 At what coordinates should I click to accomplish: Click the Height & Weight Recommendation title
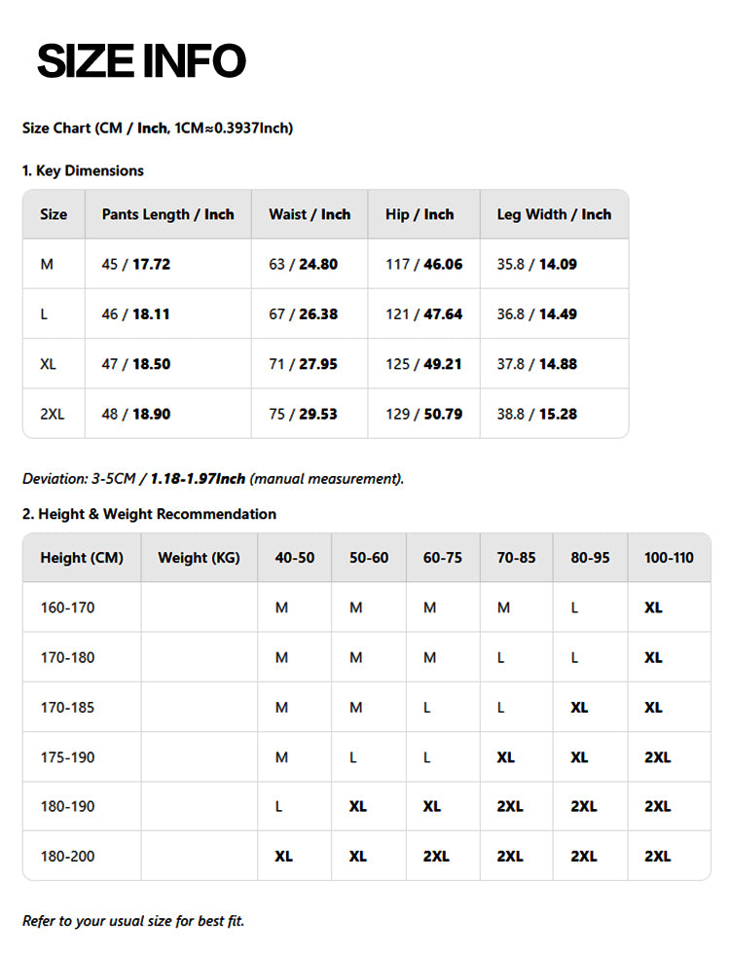click(149, 514)
